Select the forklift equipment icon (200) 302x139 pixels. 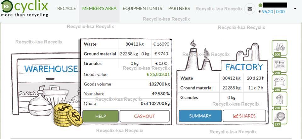[x=279, y=48]
